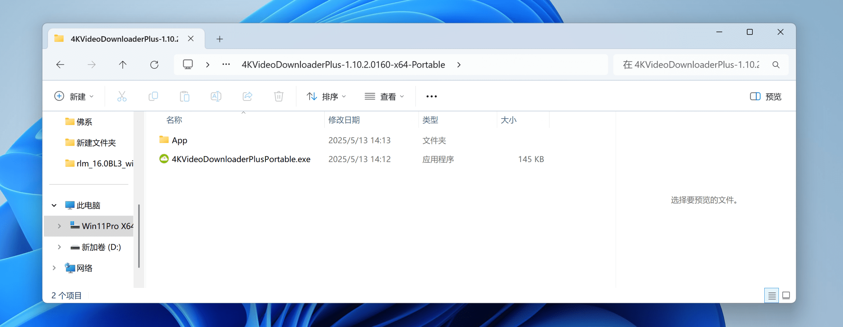Click the navigation pane vertical scrollbar

(x=139, y=235)
